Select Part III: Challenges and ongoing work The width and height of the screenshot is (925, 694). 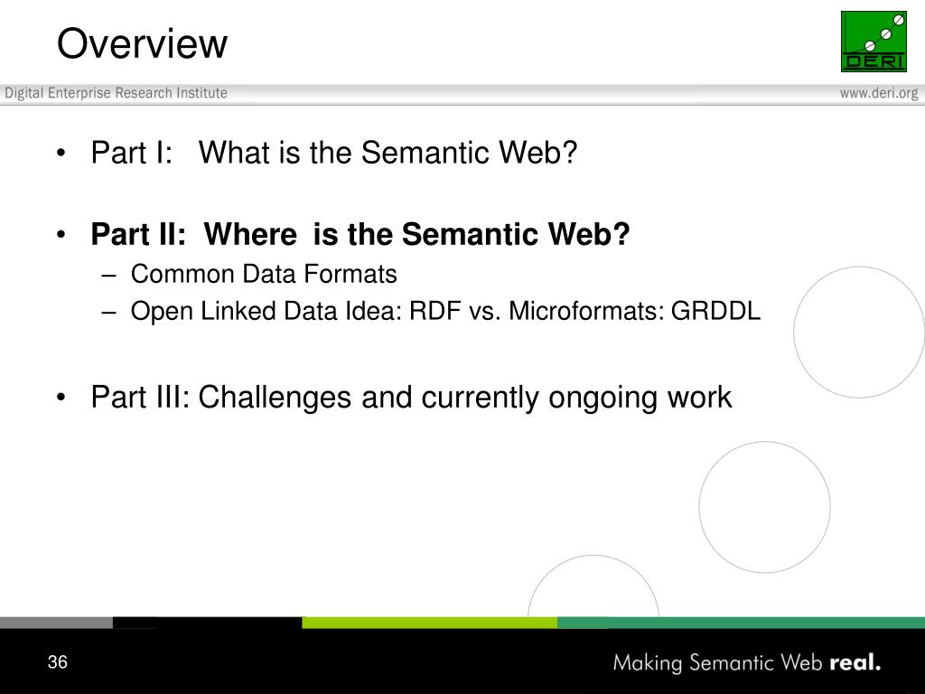(411, 398)
